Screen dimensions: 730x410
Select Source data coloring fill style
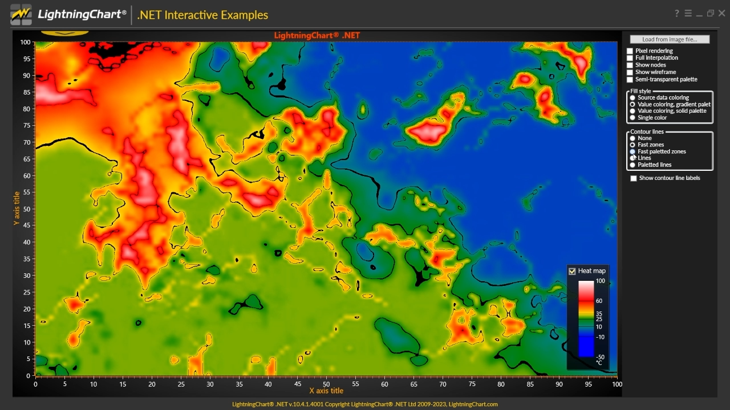tap(632, 98)
